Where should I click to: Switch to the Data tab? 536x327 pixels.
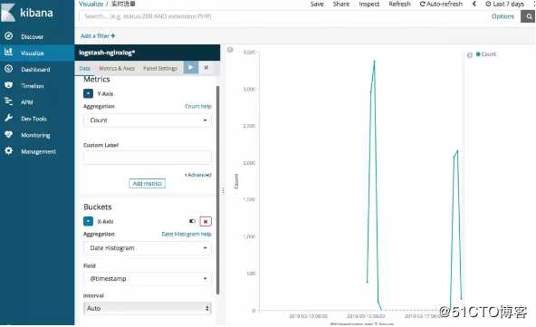coord(85,69)
